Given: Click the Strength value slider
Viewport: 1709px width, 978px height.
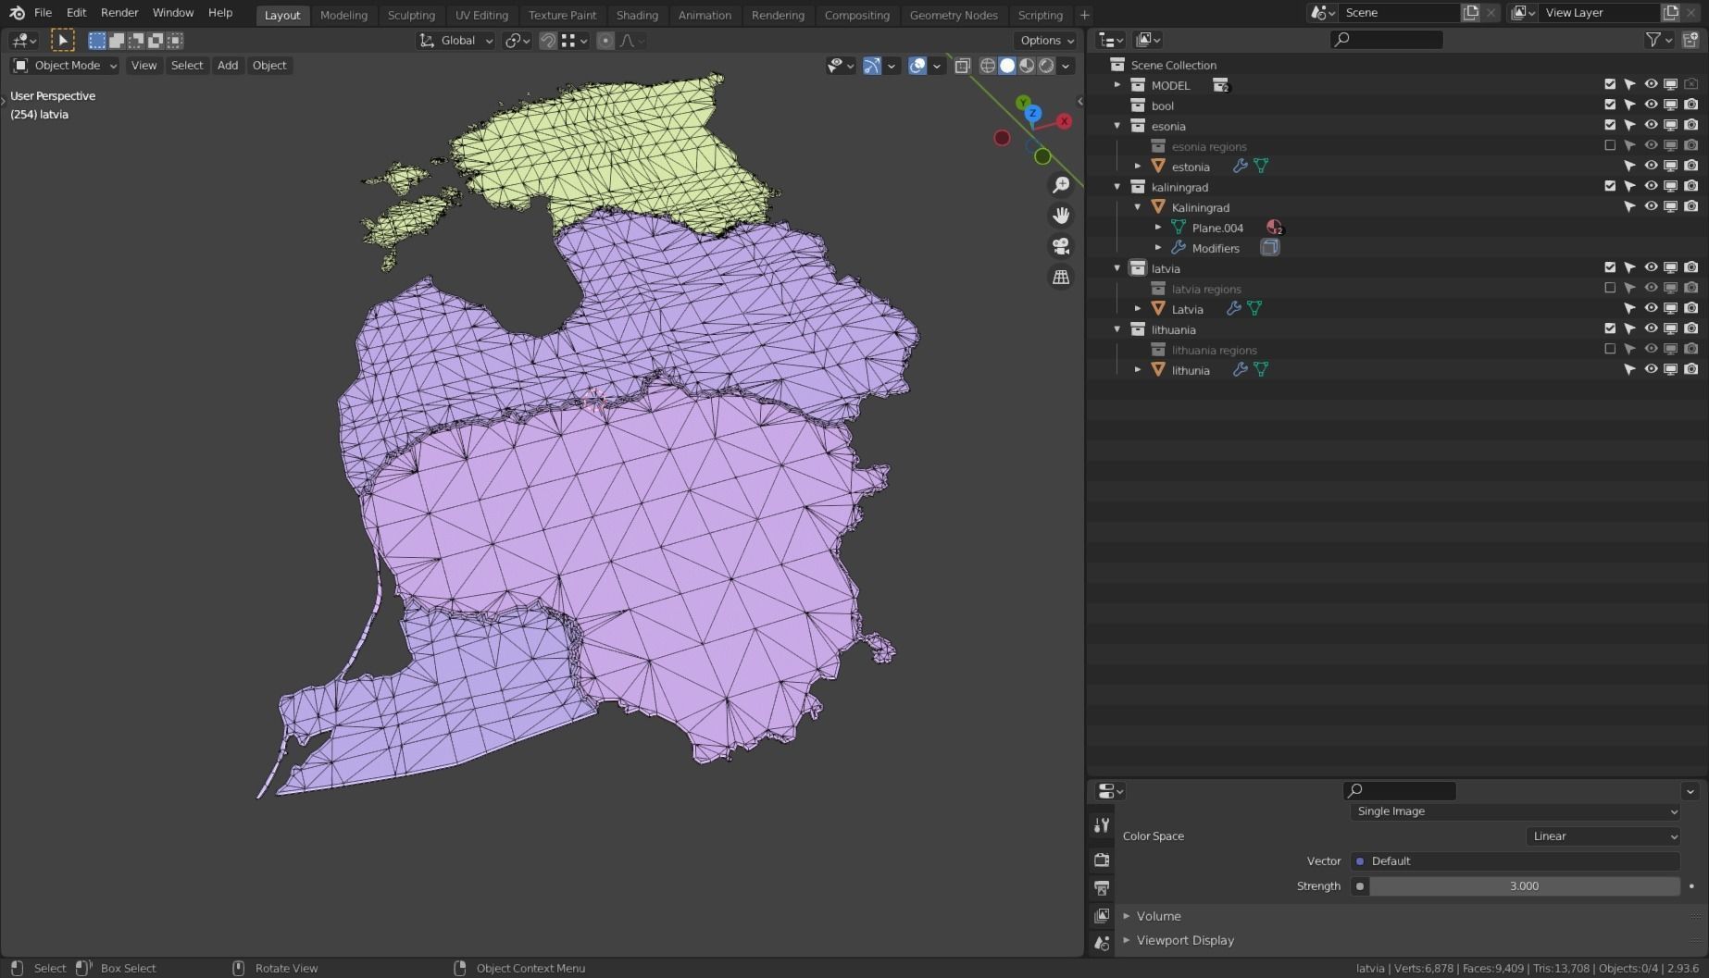Looking at the screenshot, I should [x=1524, y=886].
